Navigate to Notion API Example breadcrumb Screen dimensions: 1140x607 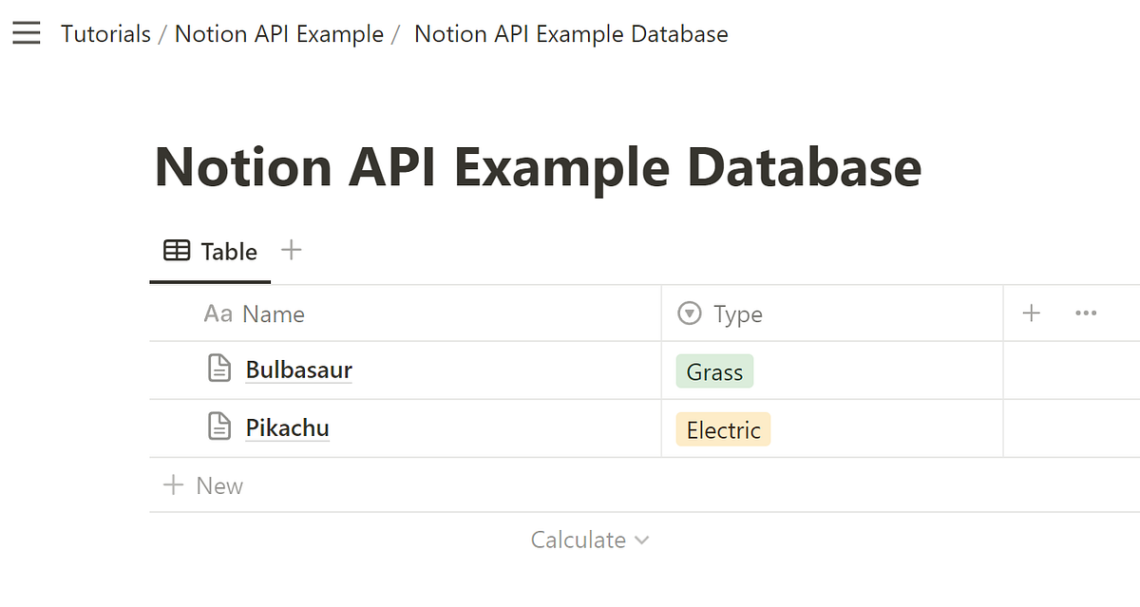(x=278, y=34)
